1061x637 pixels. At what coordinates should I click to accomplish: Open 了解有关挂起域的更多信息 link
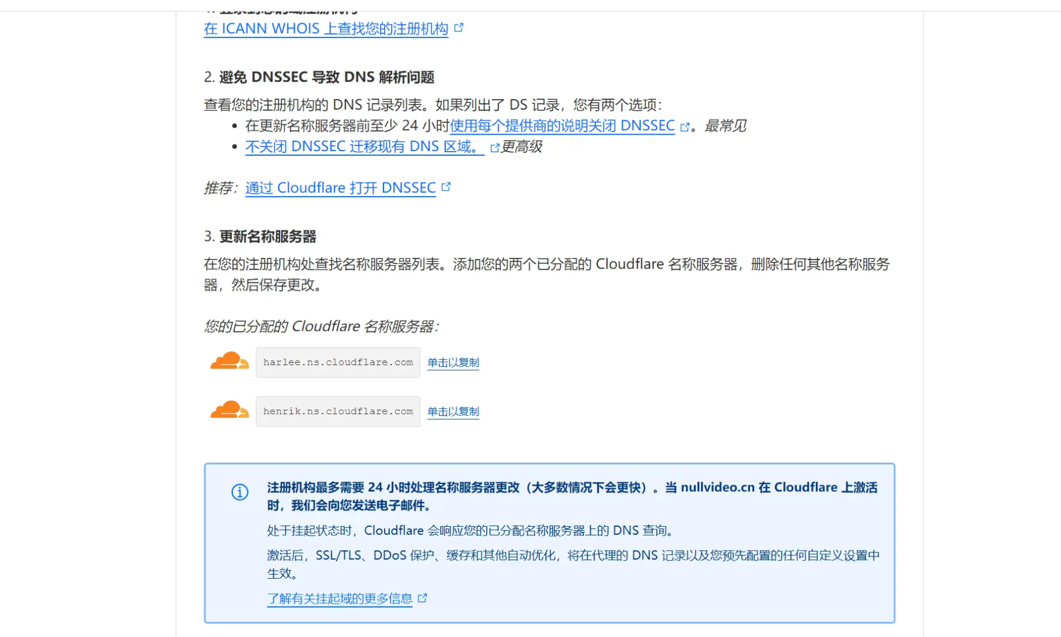[x=340, y=598]
